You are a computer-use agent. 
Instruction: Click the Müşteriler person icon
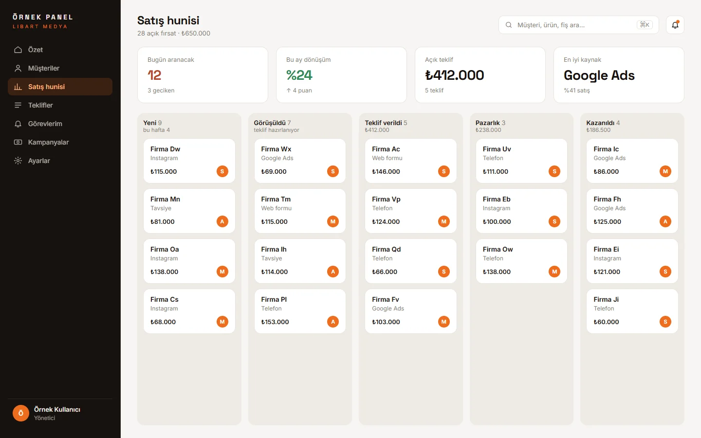point(18,68)
